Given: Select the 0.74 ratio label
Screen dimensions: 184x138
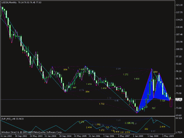Looking at the screenshot, I should (82, 90).
